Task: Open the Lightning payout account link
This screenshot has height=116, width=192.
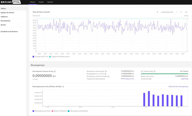Action: pyautogui.click(x=185, y=79)
